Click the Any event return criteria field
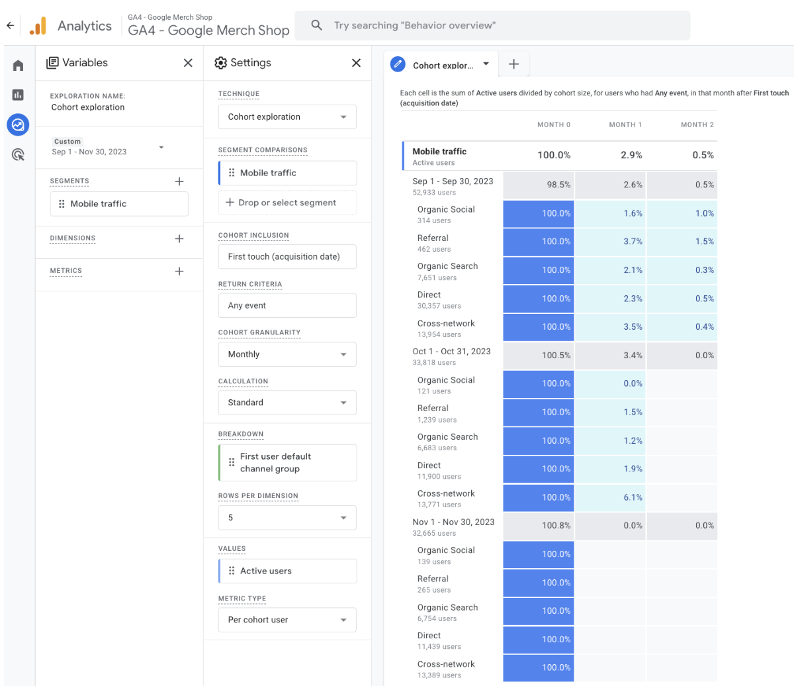794x686 pixels. (287, 305)
